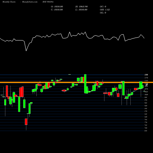Click the sharp dip on the white indicator line
This screenshot has width=153, height=153.
(x=26, y=51)
